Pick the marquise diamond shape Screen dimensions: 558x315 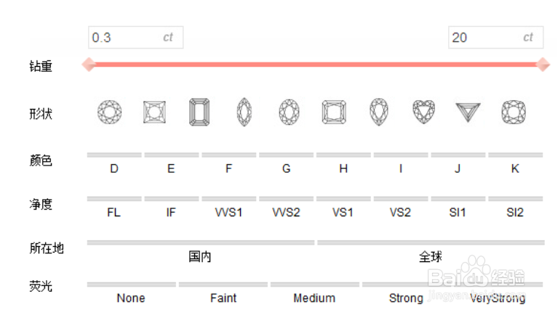[x=244, y=112]
